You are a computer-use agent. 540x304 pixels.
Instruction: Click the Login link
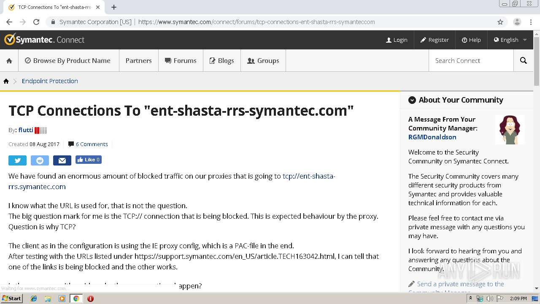[x=397, y=40]
